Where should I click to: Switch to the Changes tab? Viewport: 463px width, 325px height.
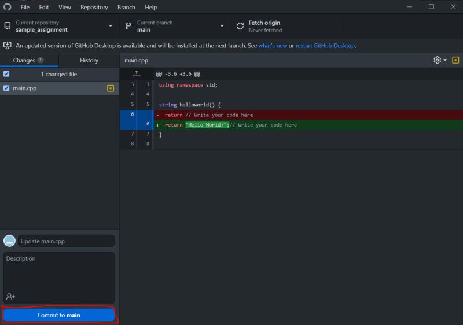(x=29, y=60)
